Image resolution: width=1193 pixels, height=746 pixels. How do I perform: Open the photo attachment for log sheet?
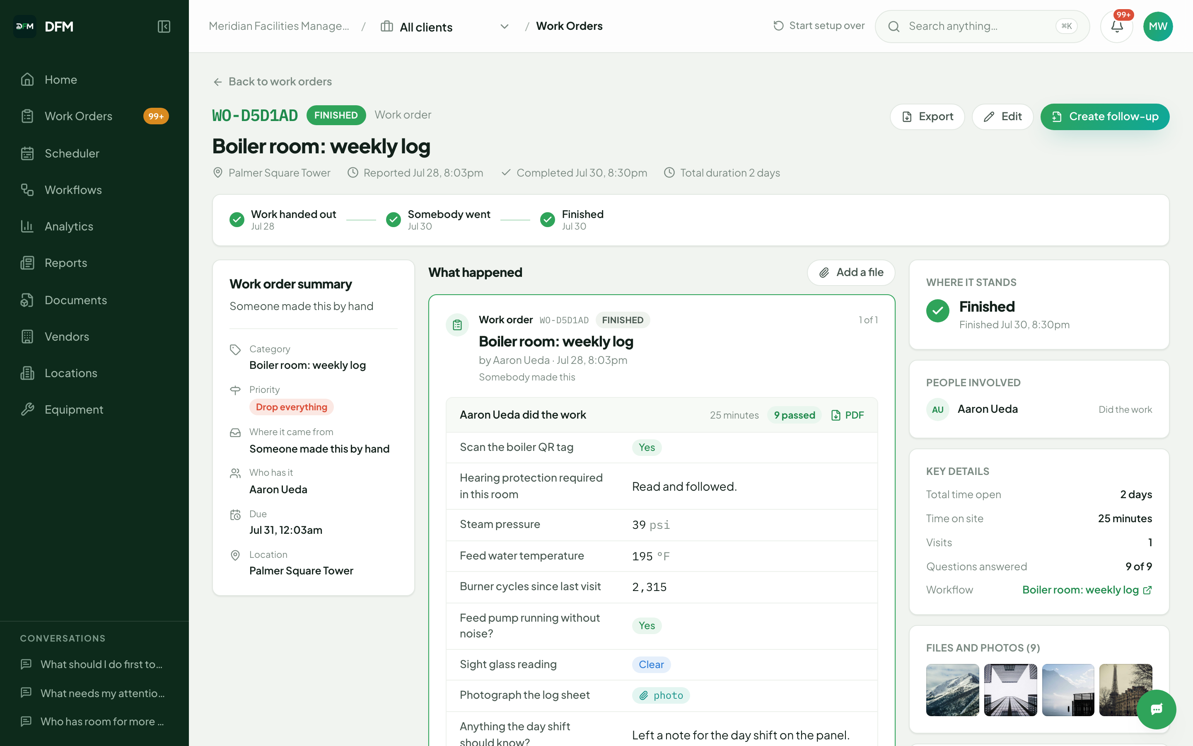point(661,695)
